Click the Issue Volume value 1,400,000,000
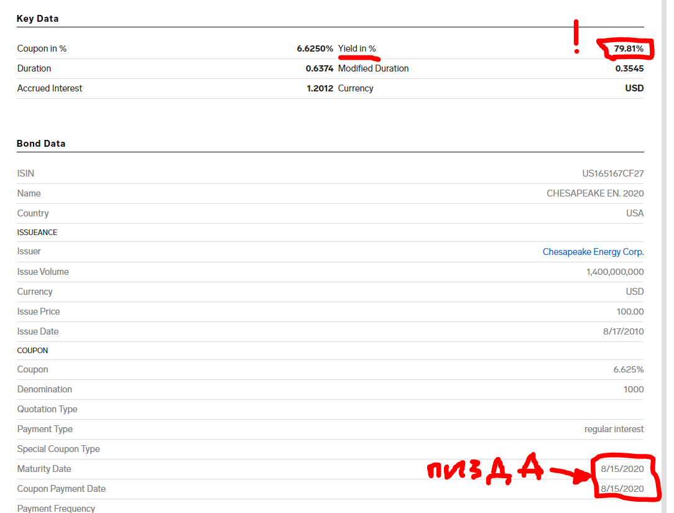 coord(614,272)
